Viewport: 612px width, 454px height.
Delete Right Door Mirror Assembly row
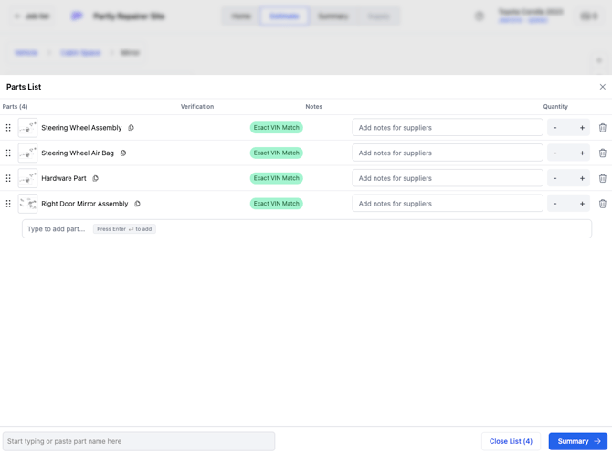pos(603,204)
